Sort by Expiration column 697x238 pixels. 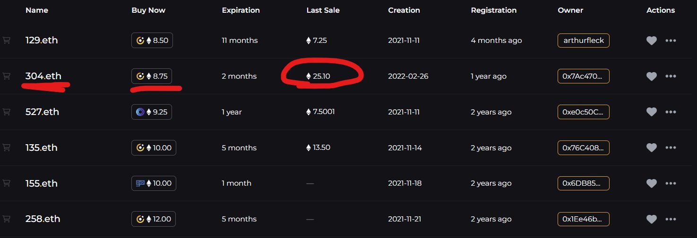tap(241, 10)
